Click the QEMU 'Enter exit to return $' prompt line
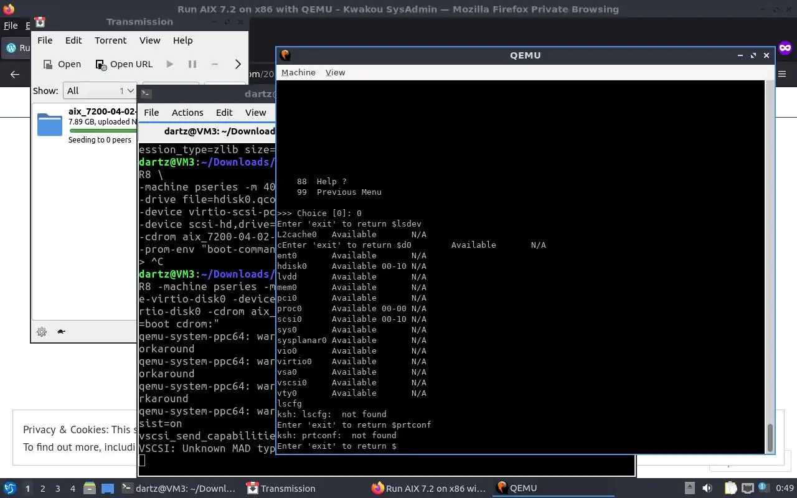Screen dimensions: 797x498 click(337, 446)
